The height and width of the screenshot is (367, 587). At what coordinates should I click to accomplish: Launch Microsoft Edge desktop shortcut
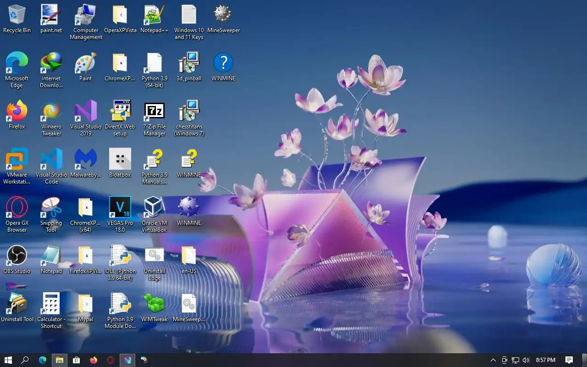coord(17,70)
